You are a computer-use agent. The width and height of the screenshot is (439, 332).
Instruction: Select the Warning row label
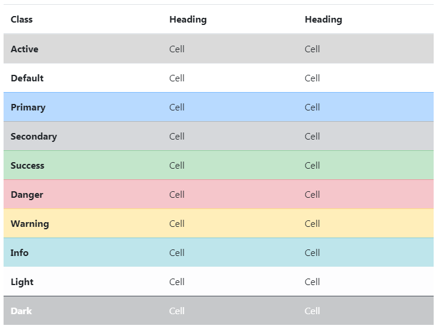click(x=30, y=224)
